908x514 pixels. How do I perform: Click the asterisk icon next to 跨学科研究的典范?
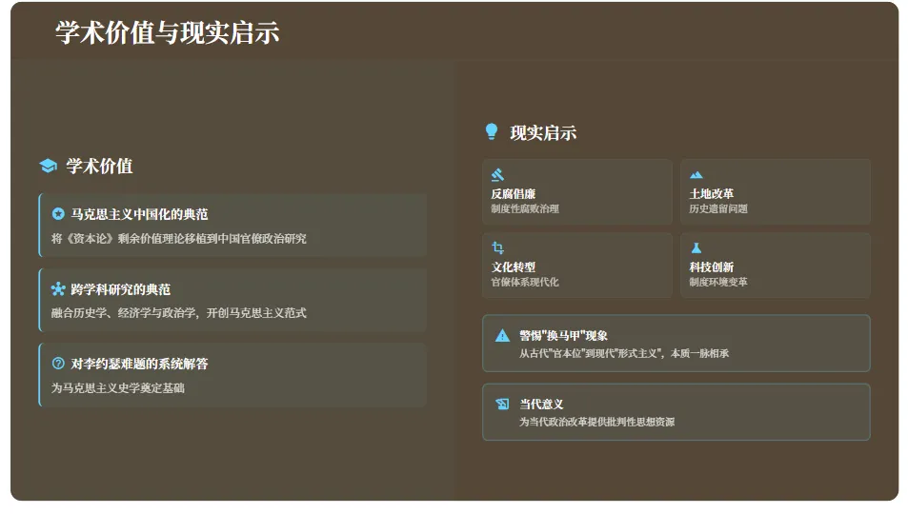tap(58, 288)
